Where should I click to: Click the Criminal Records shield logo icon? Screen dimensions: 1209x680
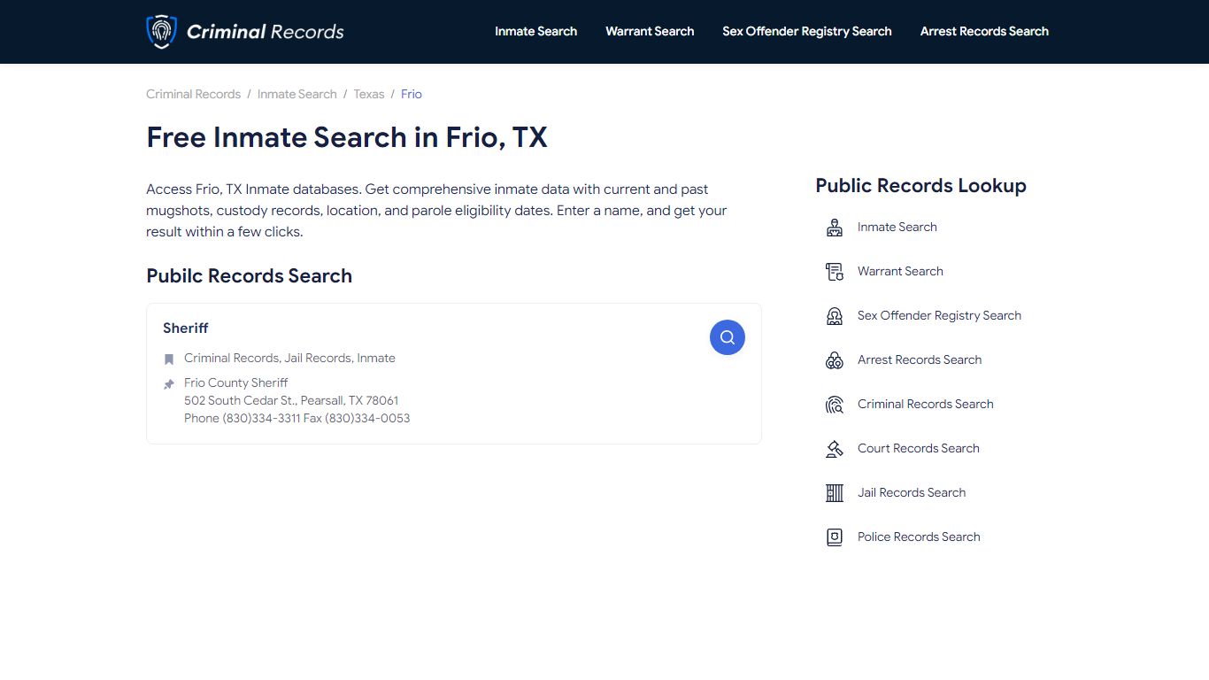pyautogui.click(x=161, y=31)
